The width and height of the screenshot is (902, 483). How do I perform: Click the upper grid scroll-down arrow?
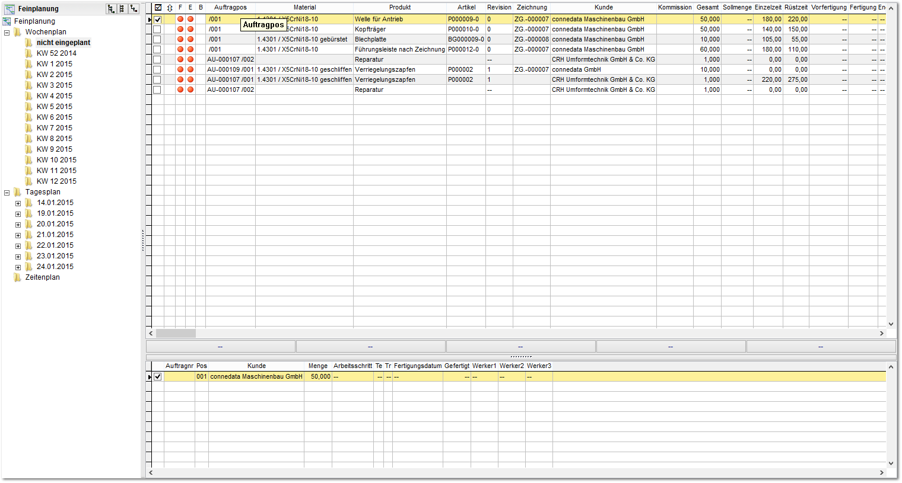tap(891, 324)
